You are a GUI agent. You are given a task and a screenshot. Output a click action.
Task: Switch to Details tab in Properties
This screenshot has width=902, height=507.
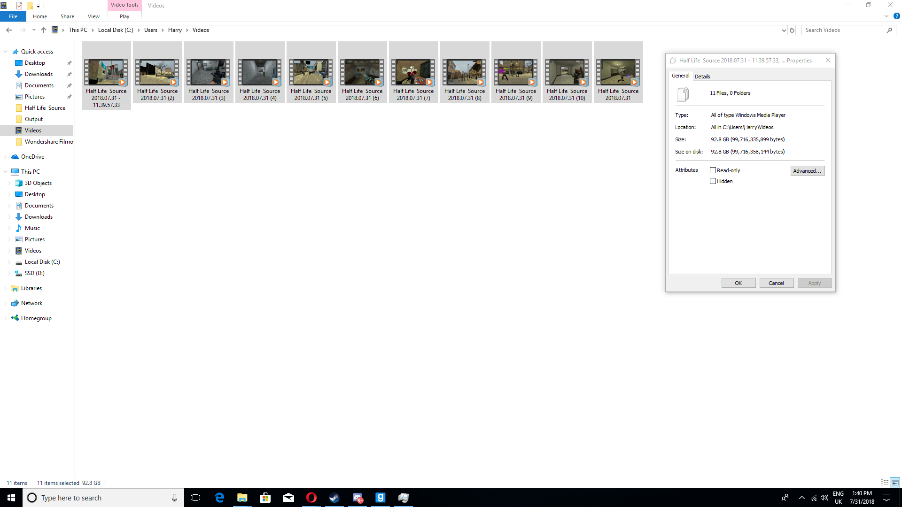pos(702,77)
